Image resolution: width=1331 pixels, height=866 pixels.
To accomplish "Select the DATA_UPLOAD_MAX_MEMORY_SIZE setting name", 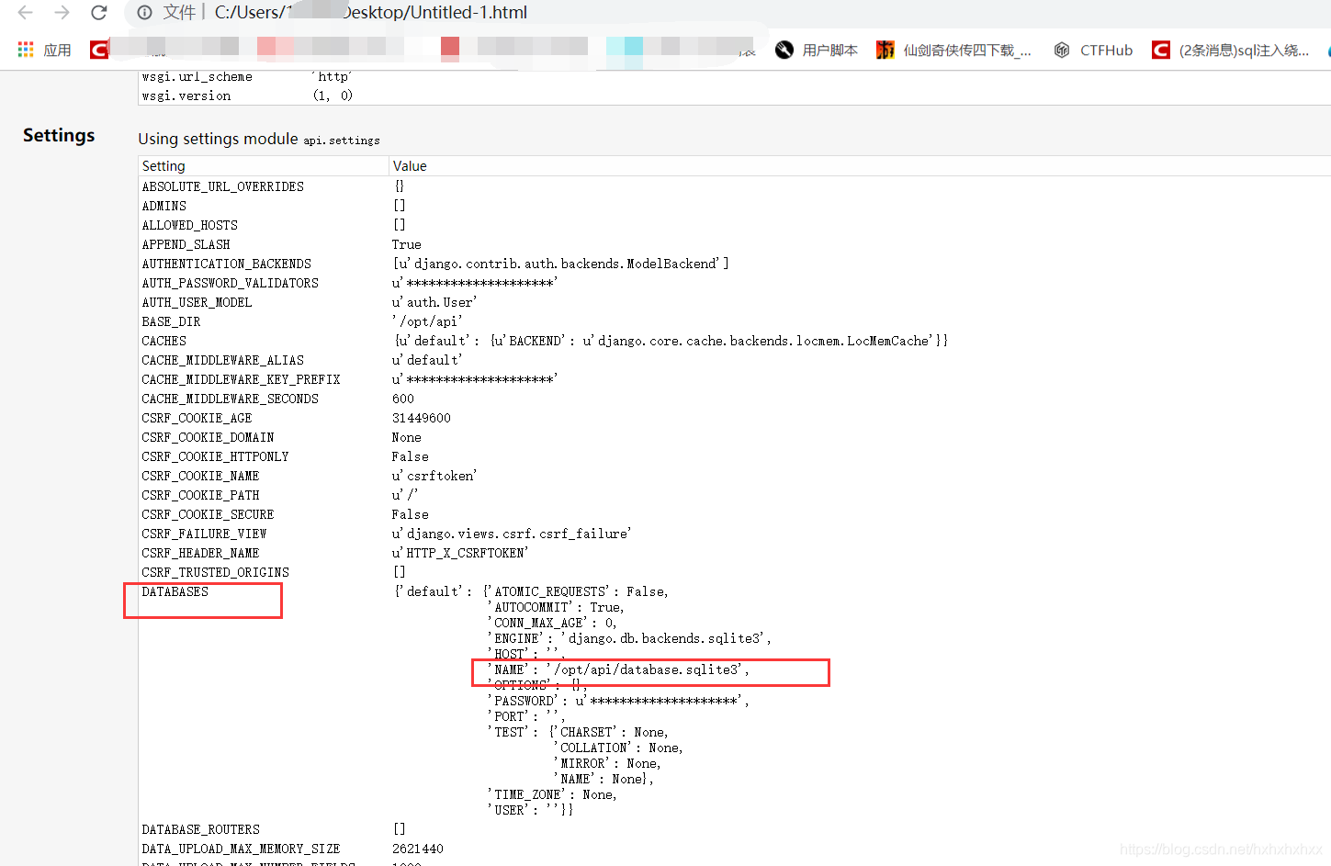I will pos(241,849).
